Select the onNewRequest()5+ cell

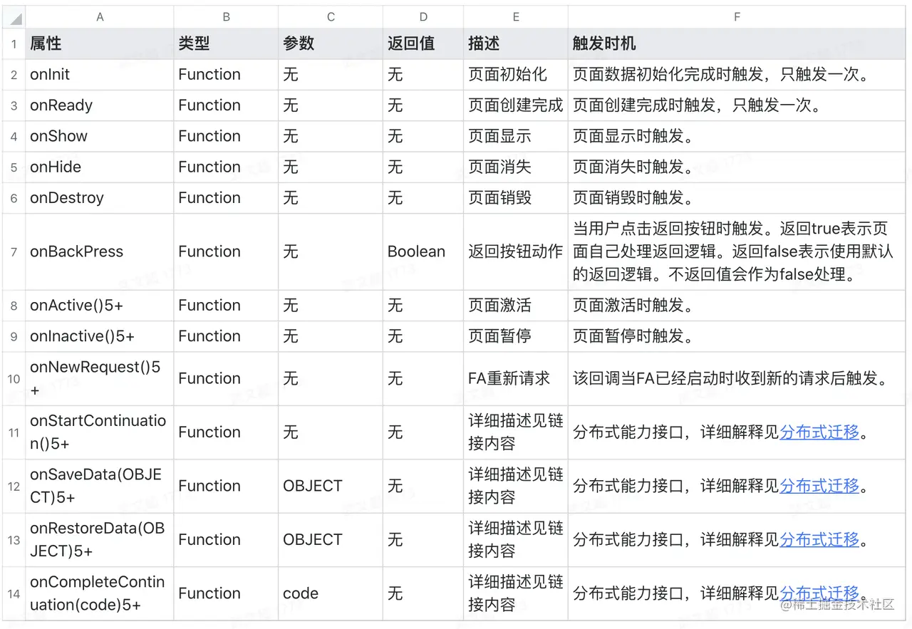100,378
